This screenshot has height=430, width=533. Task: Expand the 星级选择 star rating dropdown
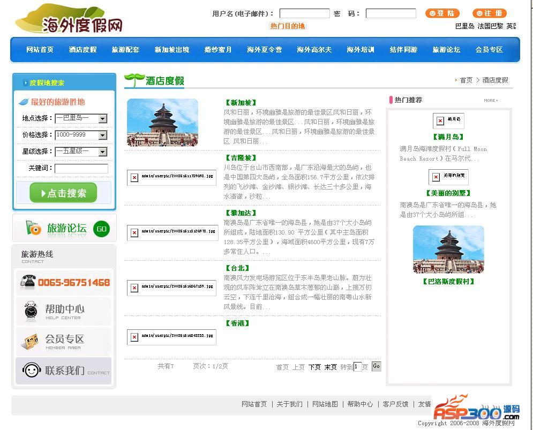coord(102,152)
